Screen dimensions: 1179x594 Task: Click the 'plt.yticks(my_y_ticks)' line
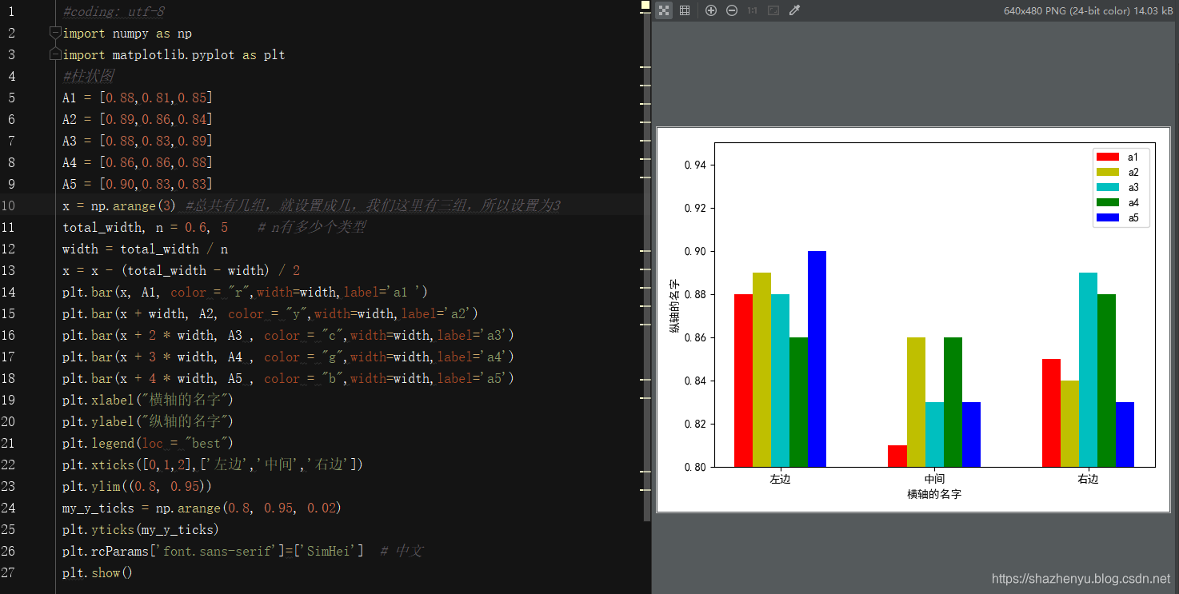pyautogui.click(x=141, y=529)
